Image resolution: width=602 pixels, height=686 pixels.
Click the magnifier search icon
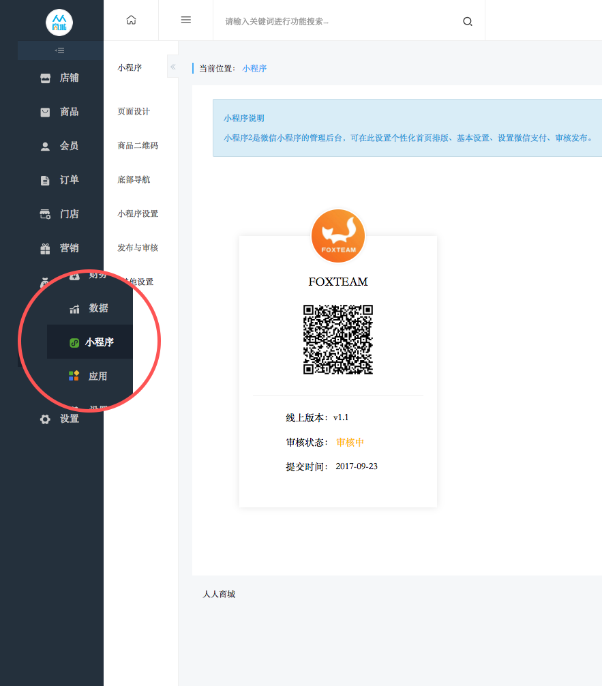click(x=468, y=21)
